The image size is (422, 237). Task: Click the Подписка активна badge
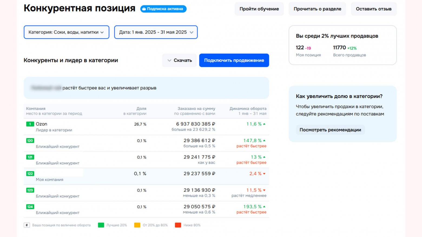163,9
